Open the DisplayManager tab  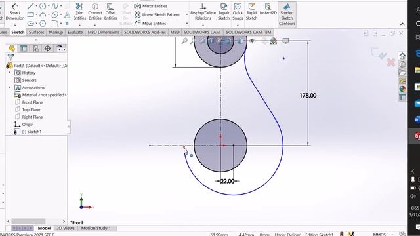point(60,49)
